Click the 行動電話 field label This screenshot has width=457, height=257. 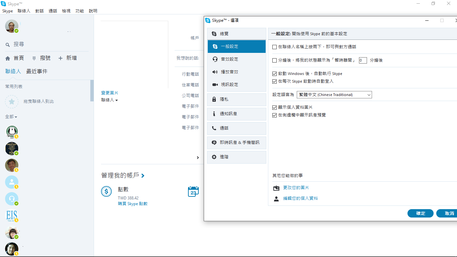pos(190,74)
